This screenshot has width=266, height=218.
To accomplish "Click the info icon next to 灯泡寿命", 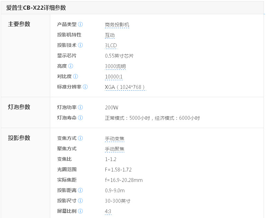I will (80, 118).
